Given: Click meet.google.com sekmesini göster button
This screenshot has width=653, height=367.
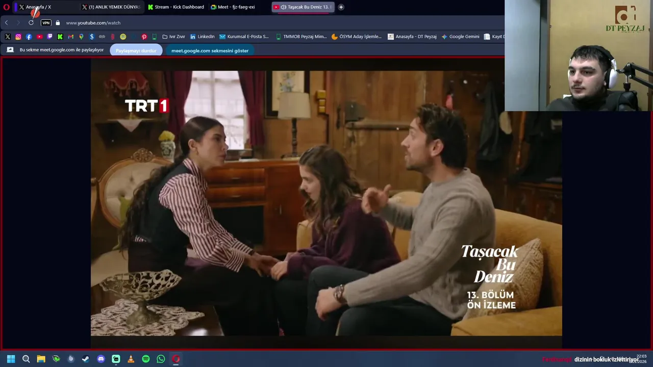Looking at the screenshot, I should point(210,50).
